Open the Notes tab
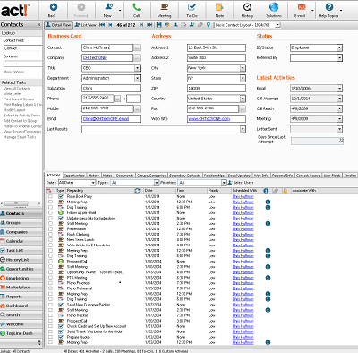Screen dimensions: 358x353 click(107, 176)
